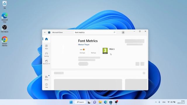Click the Microsoft Store taskbar icon
Viewport: 187px width, 105px height.
coord(111,102)
